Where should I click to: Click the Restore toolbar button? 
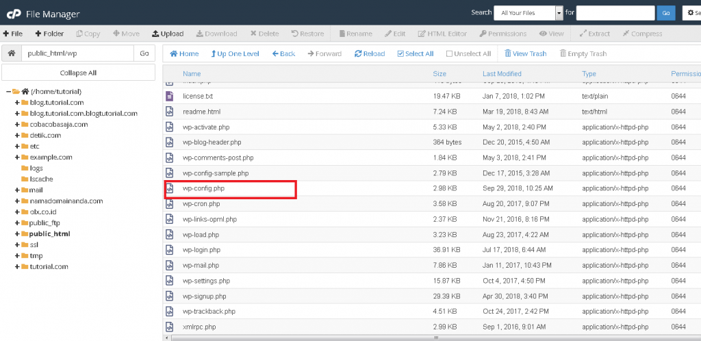pos(307,34)
